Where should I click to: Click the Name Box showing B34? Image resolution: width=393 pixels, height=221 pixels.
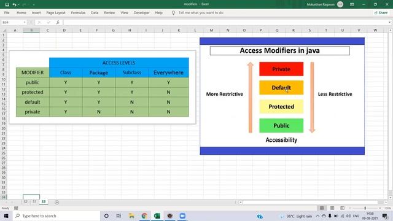[x=12, y=22]
